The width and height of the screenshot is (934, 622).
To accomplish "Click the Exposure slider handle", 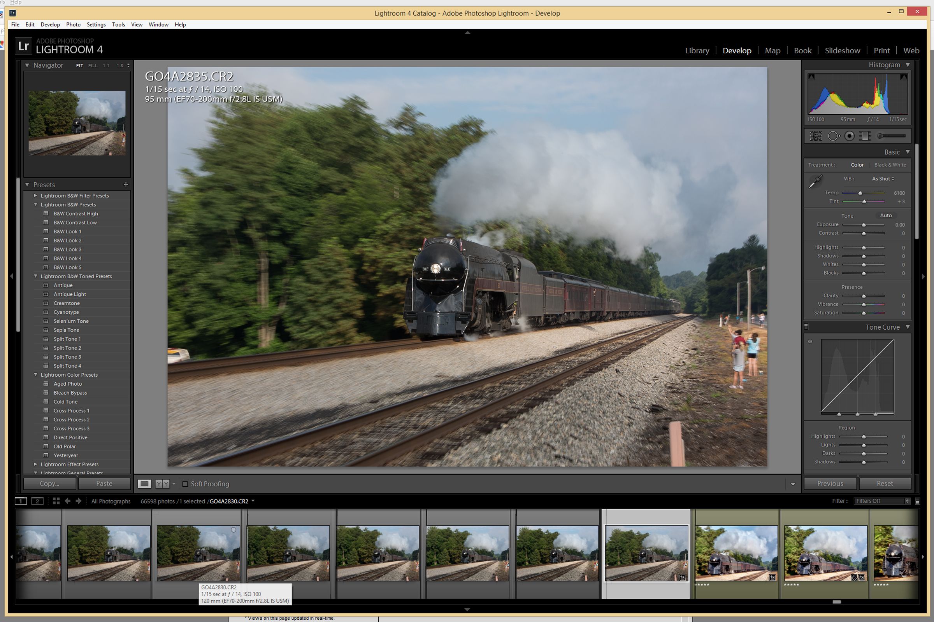I will coord(864,225).
